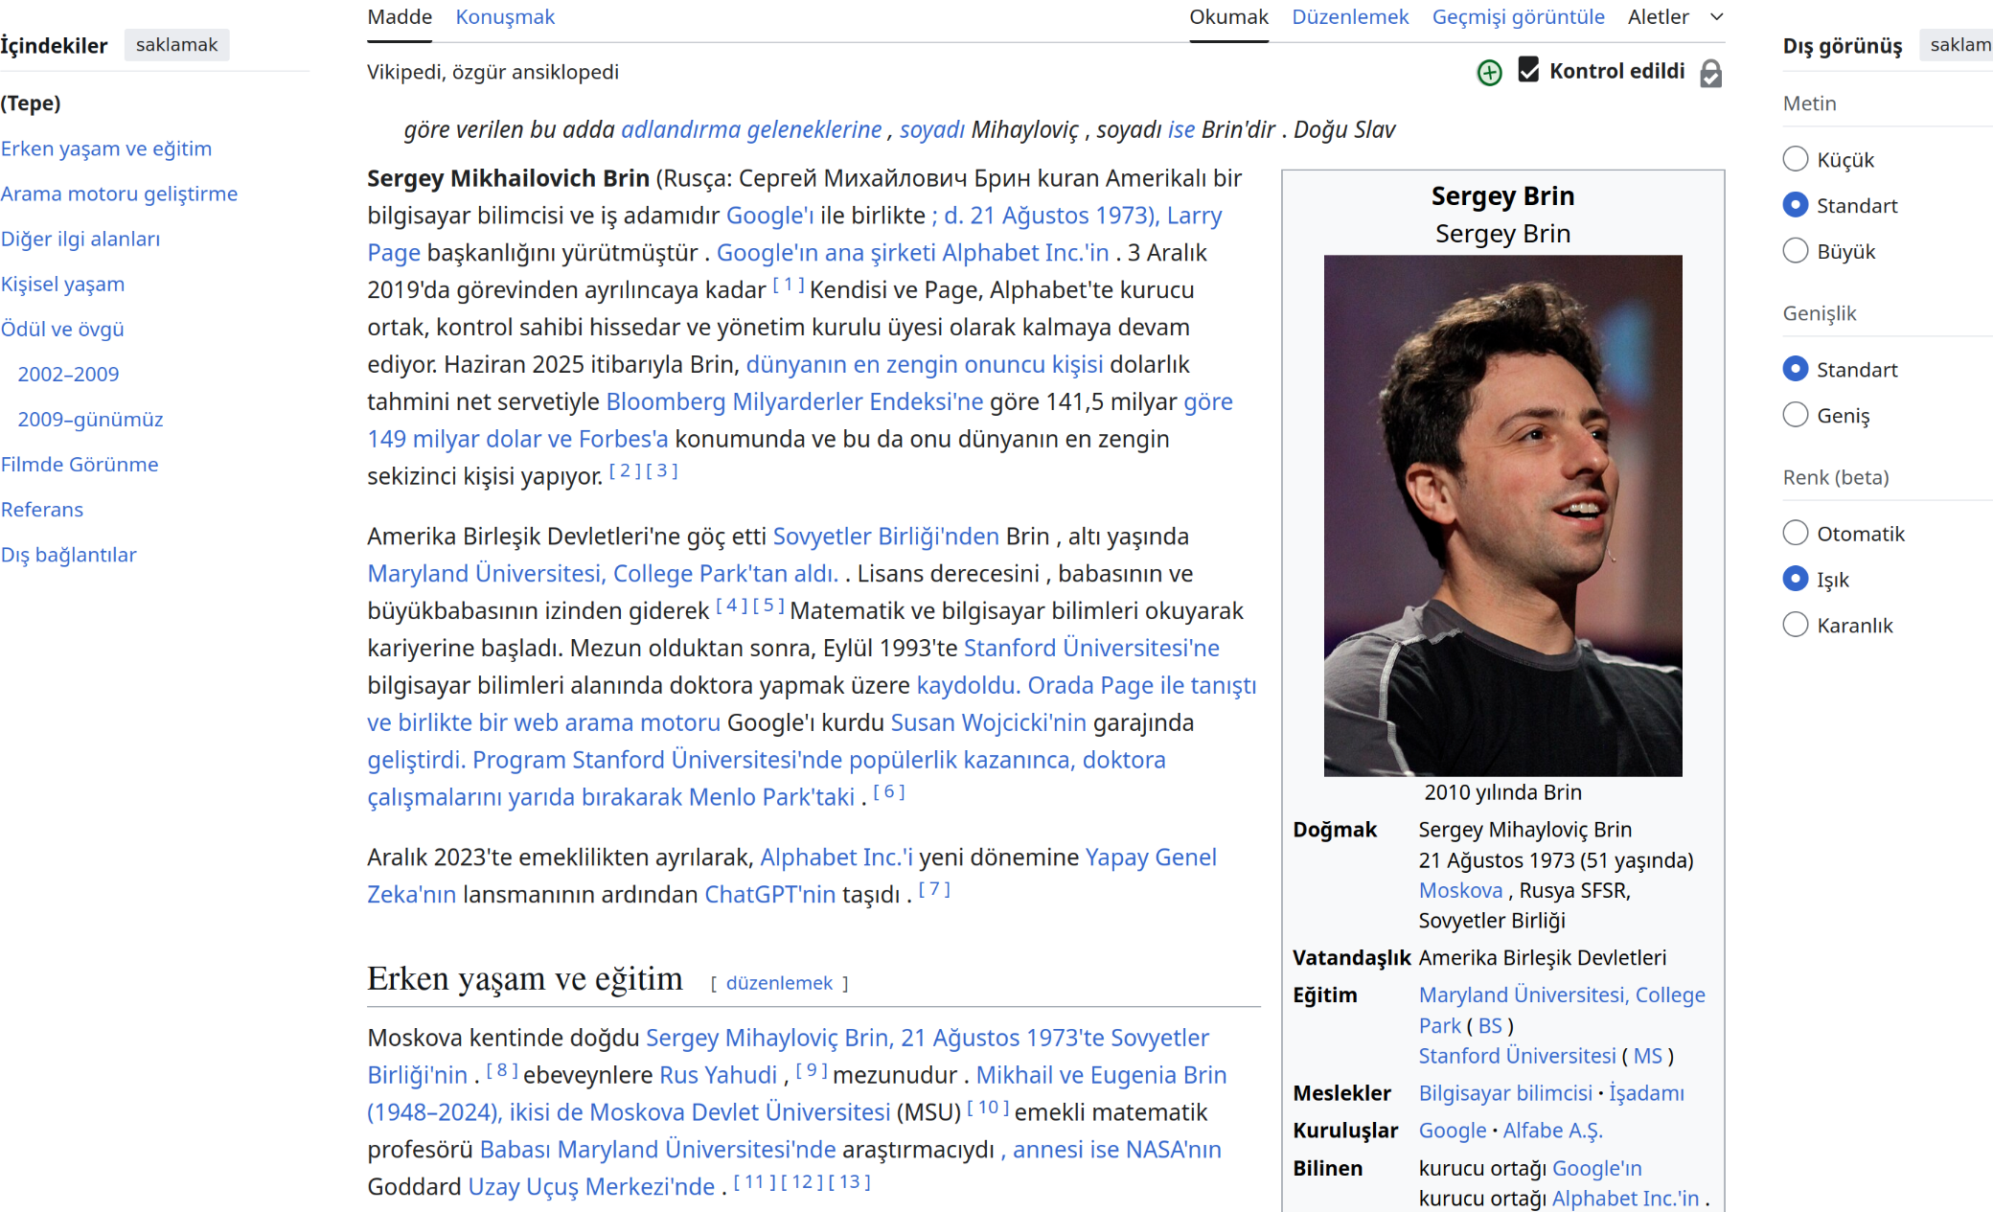The width and height of the screenshot is (1993, 1212).
Task: Select Büyük text size
Action: pyautogui.click(x=1796, y=251)
